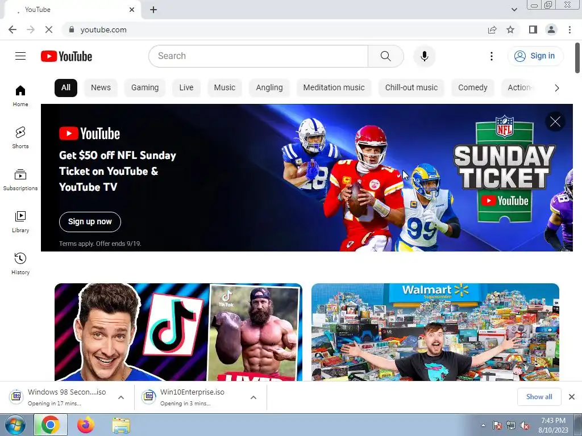Open a new tab

click(x=153, y=10)
